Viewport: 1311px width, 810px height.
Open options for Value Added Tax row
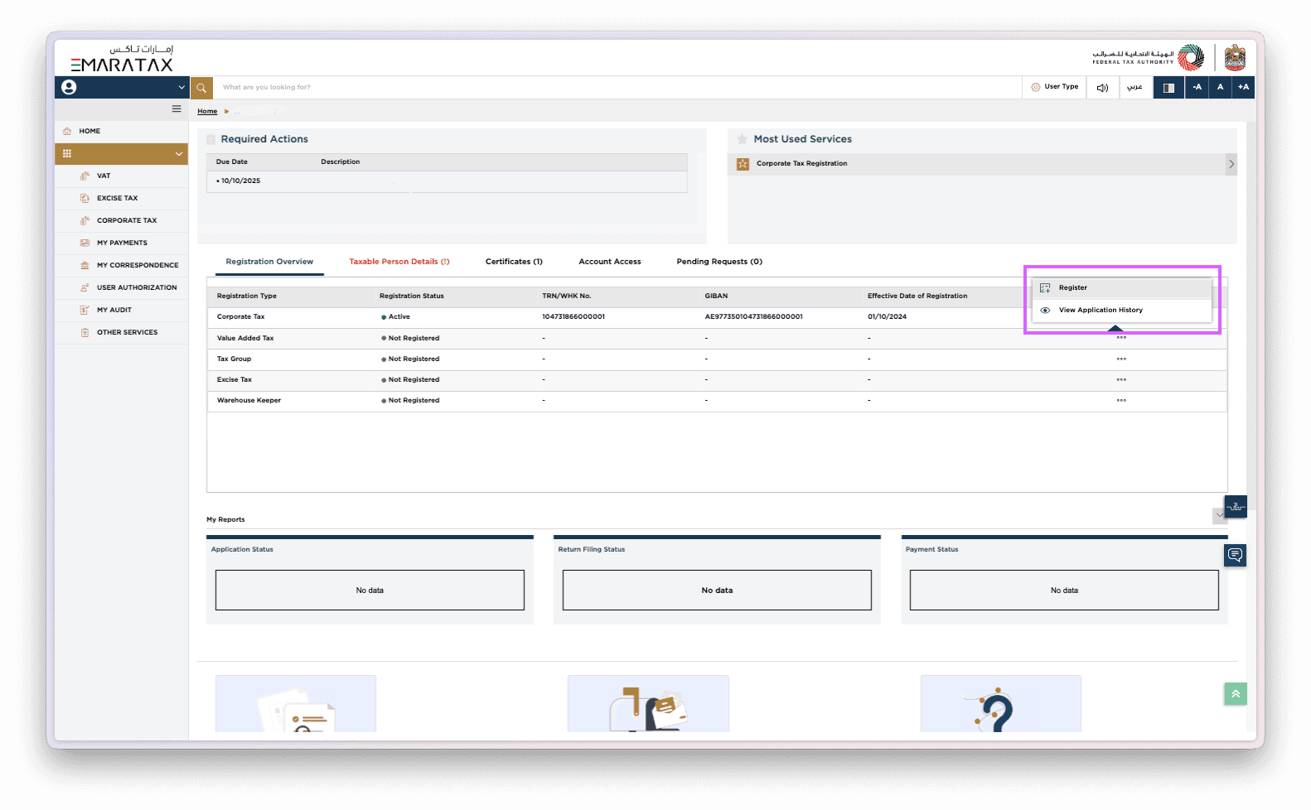click(x=1121, y=338)
